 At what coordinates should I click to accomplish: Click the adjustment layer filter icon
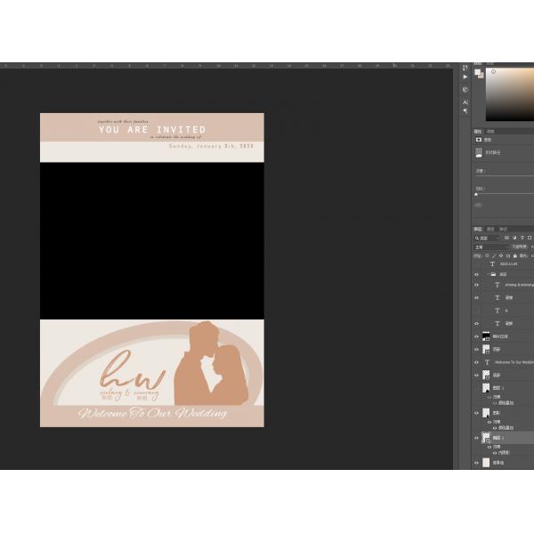(512, 239)
